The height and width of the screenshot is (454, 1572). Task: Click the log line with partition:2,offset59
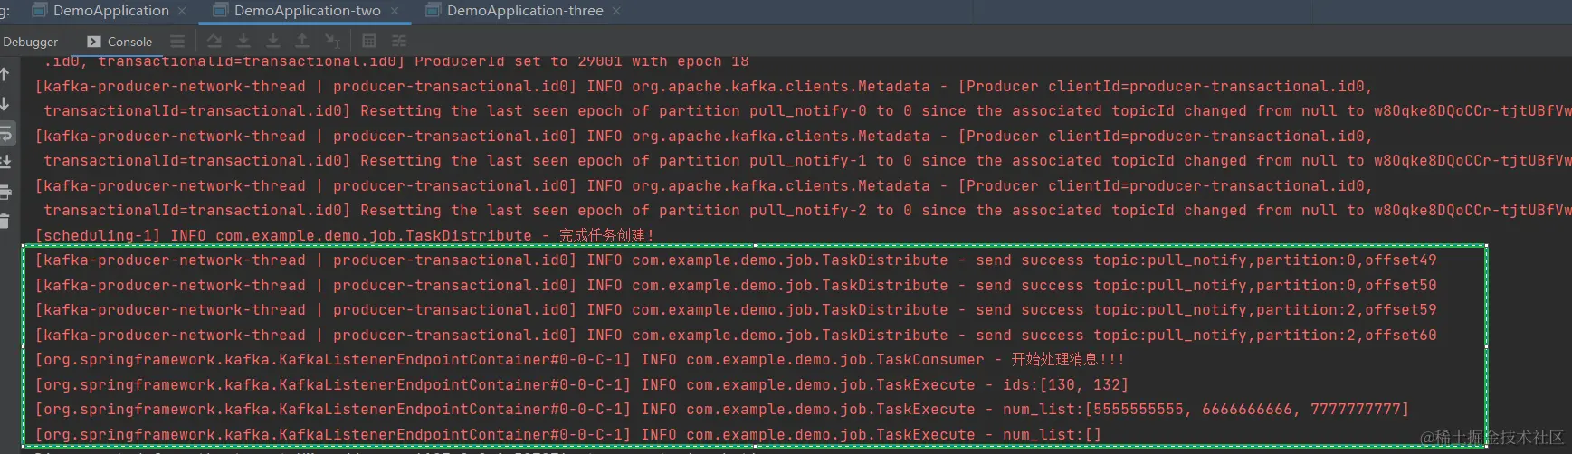[x=736, y=310]
